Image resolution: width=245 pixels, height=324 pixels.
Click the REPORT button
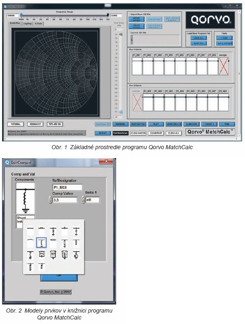point(103,133)
